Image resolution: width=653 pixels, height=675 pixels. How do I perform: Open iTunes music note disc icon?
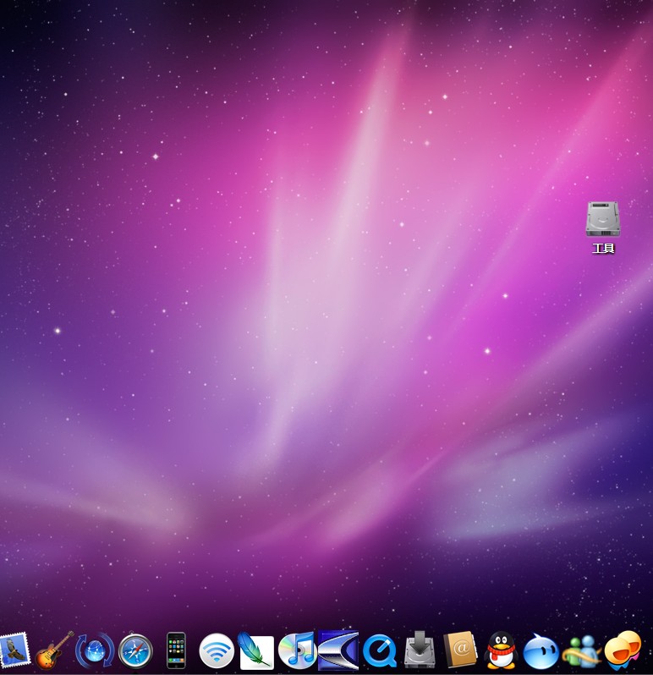(298, 651)
